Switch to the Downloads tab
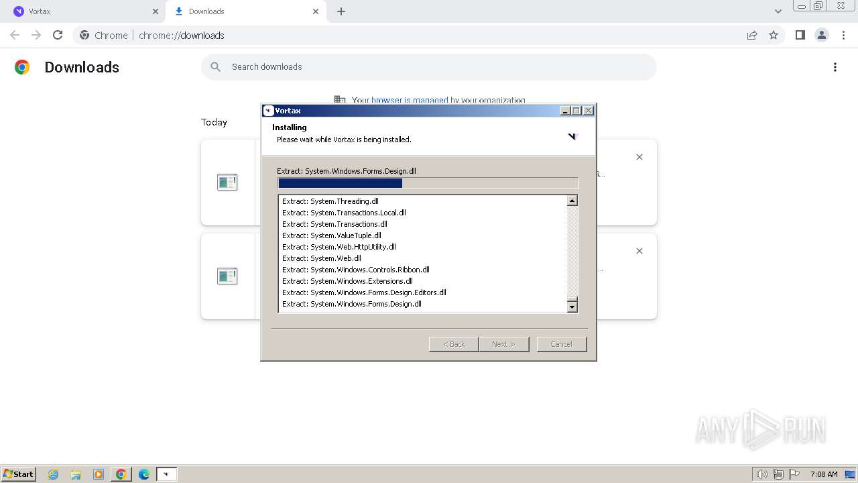The height and width of the screenshot is (483, 858). (x=245, y=11)
